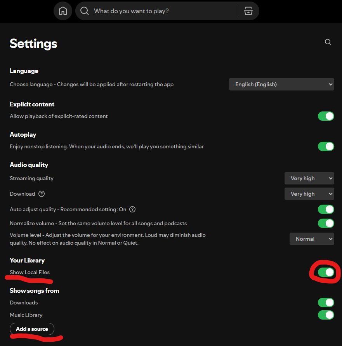The image size is (342, 346).
Task: Expand Streaming quality dropdown
Action: tap(309, 178)
